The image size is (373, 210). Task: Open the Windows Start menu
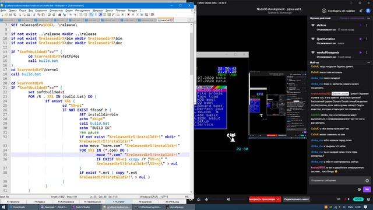point(3,207)
